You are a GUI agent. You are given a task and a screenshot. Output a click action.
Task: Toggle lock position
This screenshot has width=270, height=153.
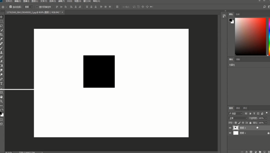tap(243, 123)
